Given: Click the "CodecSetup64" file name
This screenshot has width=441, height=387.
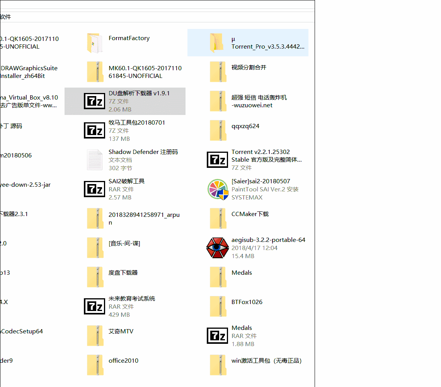Looking at the screenshot, I should coord(22,331).
